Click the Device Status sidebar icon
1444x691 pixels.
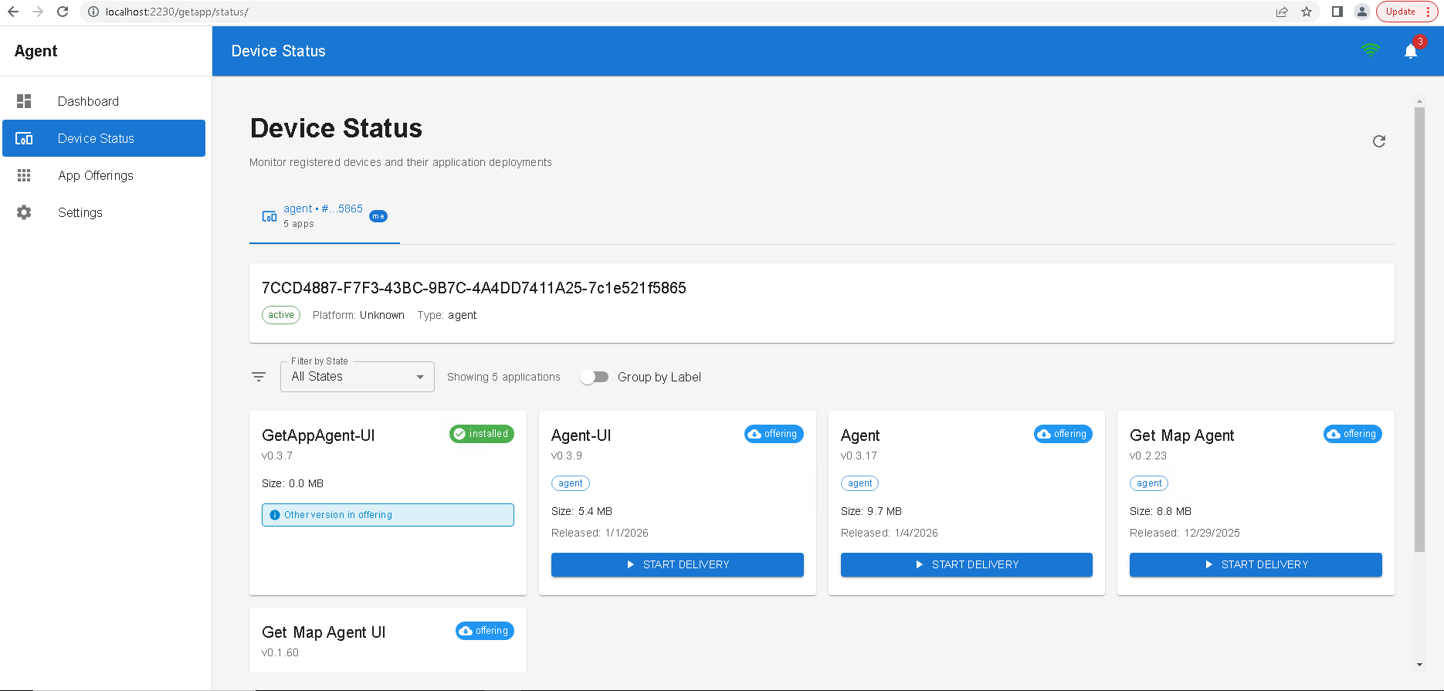[24, 138]
